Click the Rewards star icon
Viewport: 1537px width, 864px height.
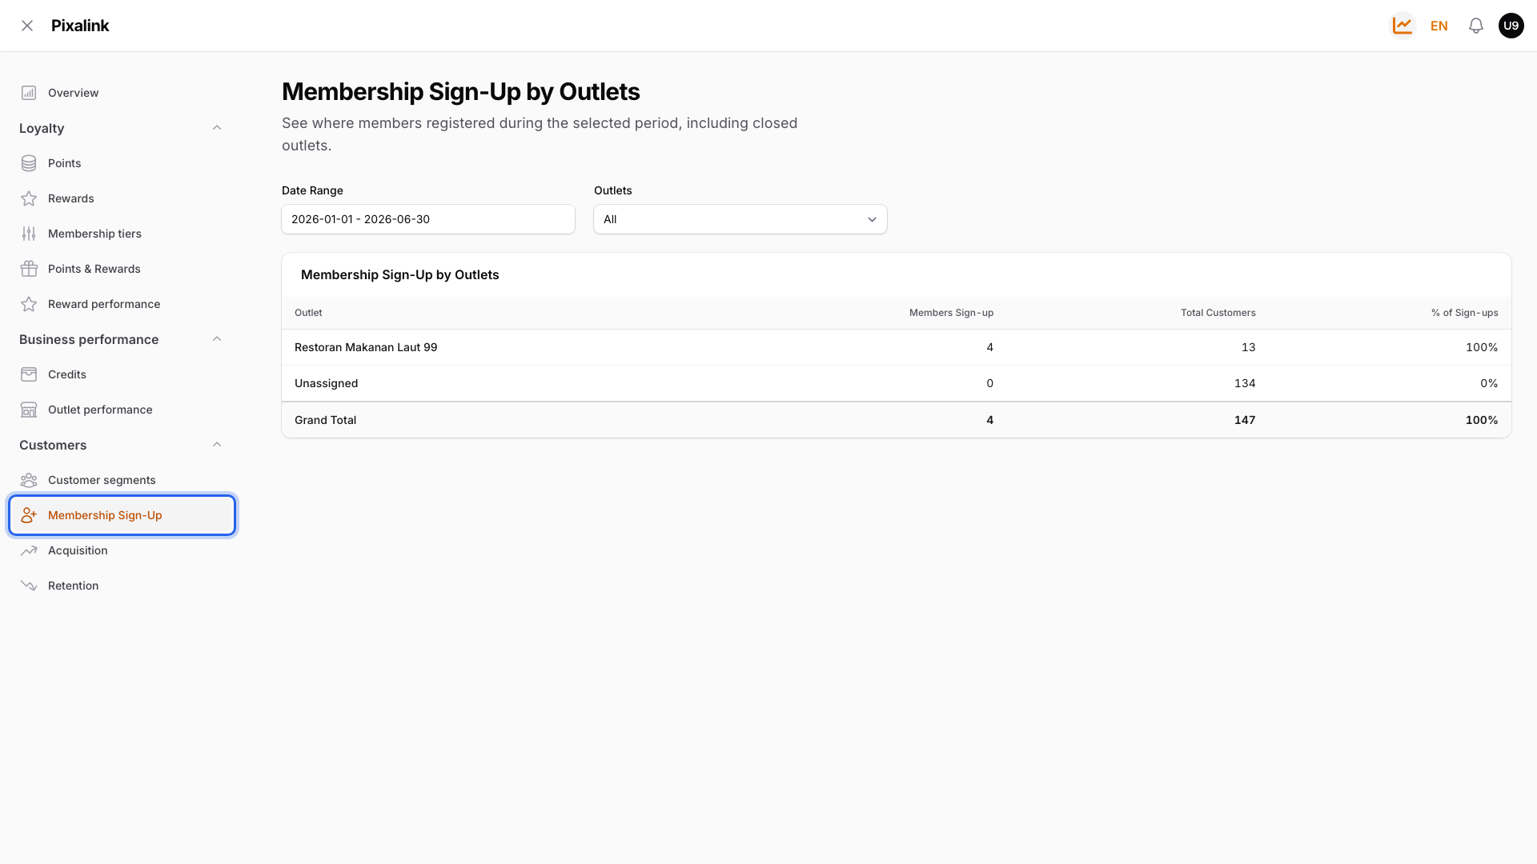click(x=29, y=198)
